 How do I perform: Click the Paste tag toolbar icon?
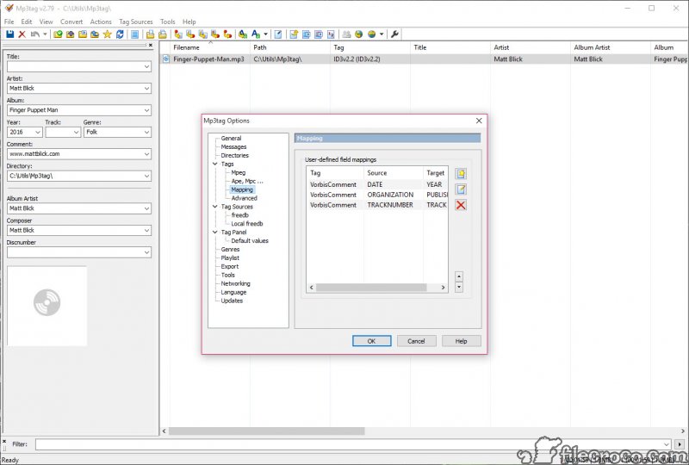tap(163, 34)
